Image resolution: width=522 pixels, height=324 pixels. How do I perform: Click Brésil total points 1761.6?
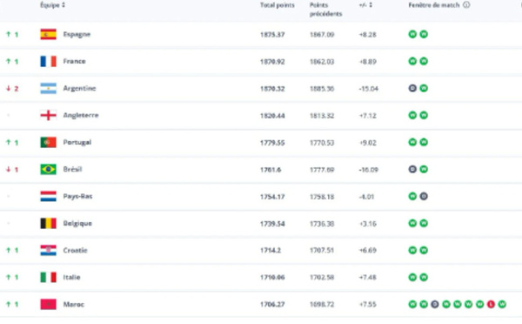(271, 170)
